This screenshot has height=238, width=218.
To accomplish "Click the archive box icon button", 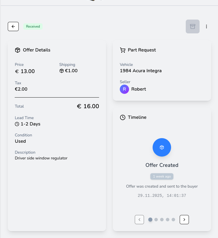I will tap(193, 26).
